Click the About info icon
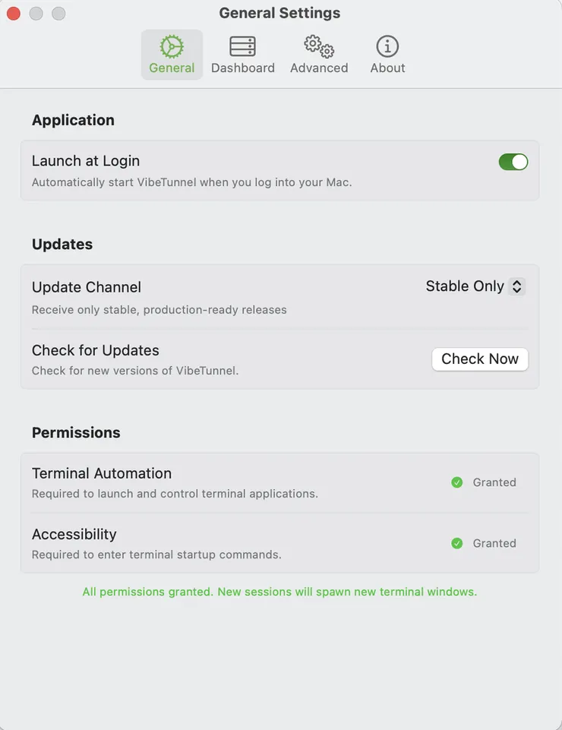Screen dimensions: 562x730 (387, 46)
